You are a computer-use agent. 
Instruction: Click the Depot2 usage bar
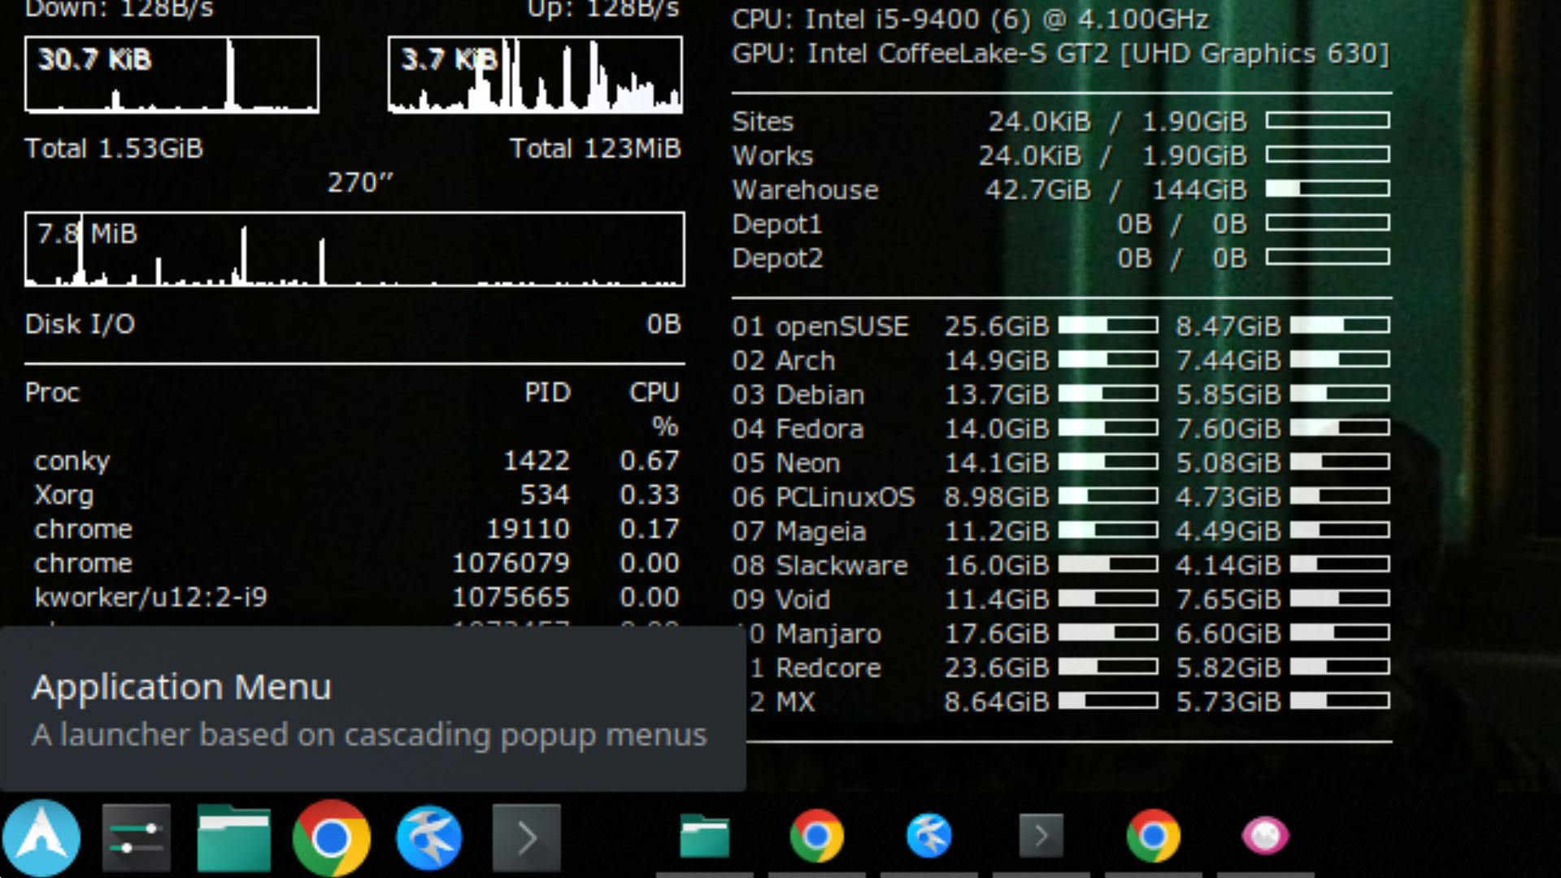pos(1328,258)
